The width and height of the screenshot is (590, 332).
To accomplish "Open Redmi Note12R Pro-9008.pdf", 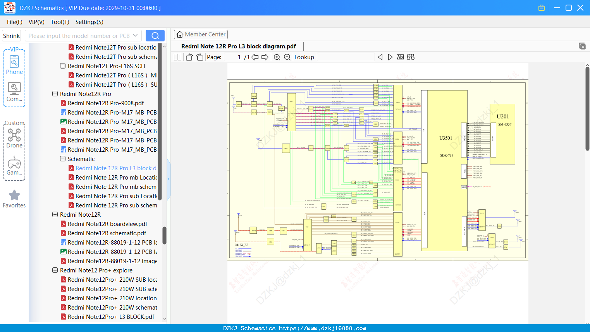I will click(x=102, y=103).
